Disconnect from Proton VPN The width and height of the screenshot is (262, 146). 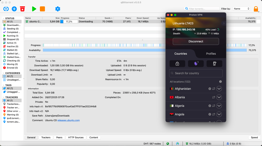click(196, 41)
